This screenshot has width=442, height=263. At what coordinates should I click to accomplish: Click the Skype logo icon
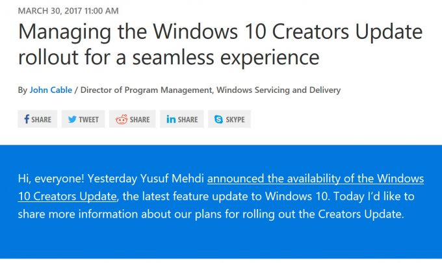tap(218, 119)
